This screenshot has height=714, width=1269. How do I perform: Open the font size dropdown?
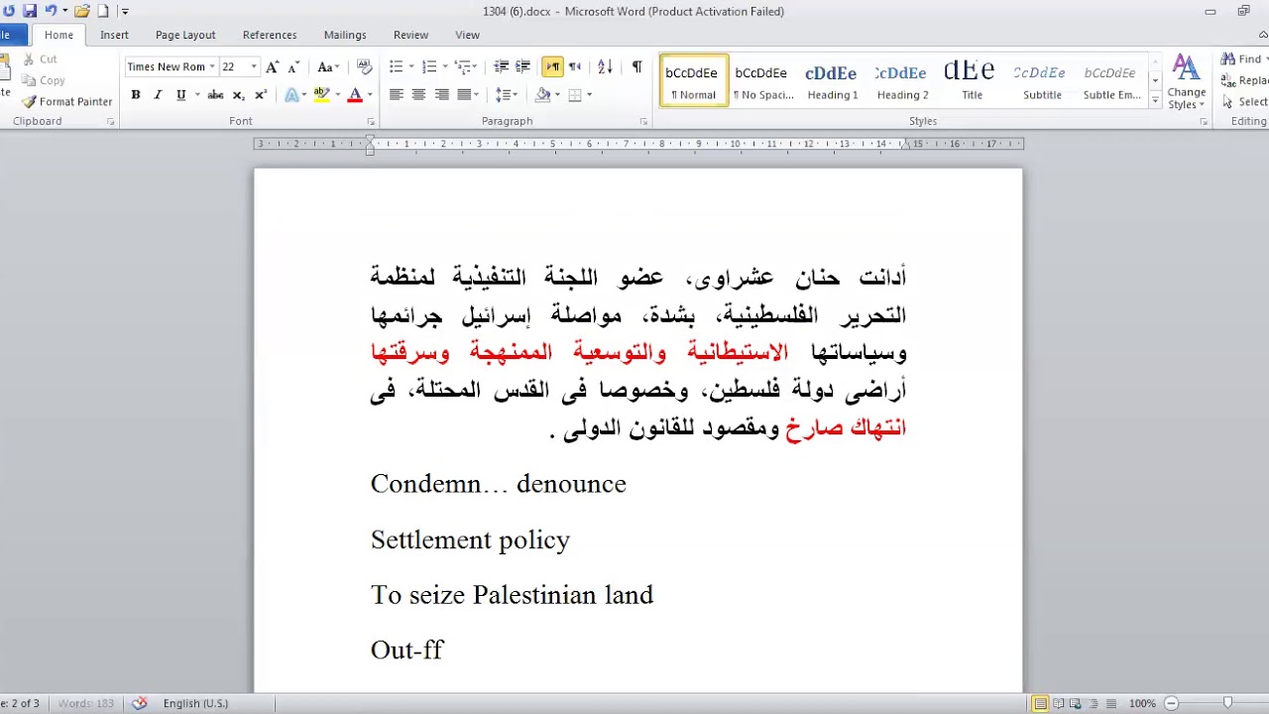254,66
